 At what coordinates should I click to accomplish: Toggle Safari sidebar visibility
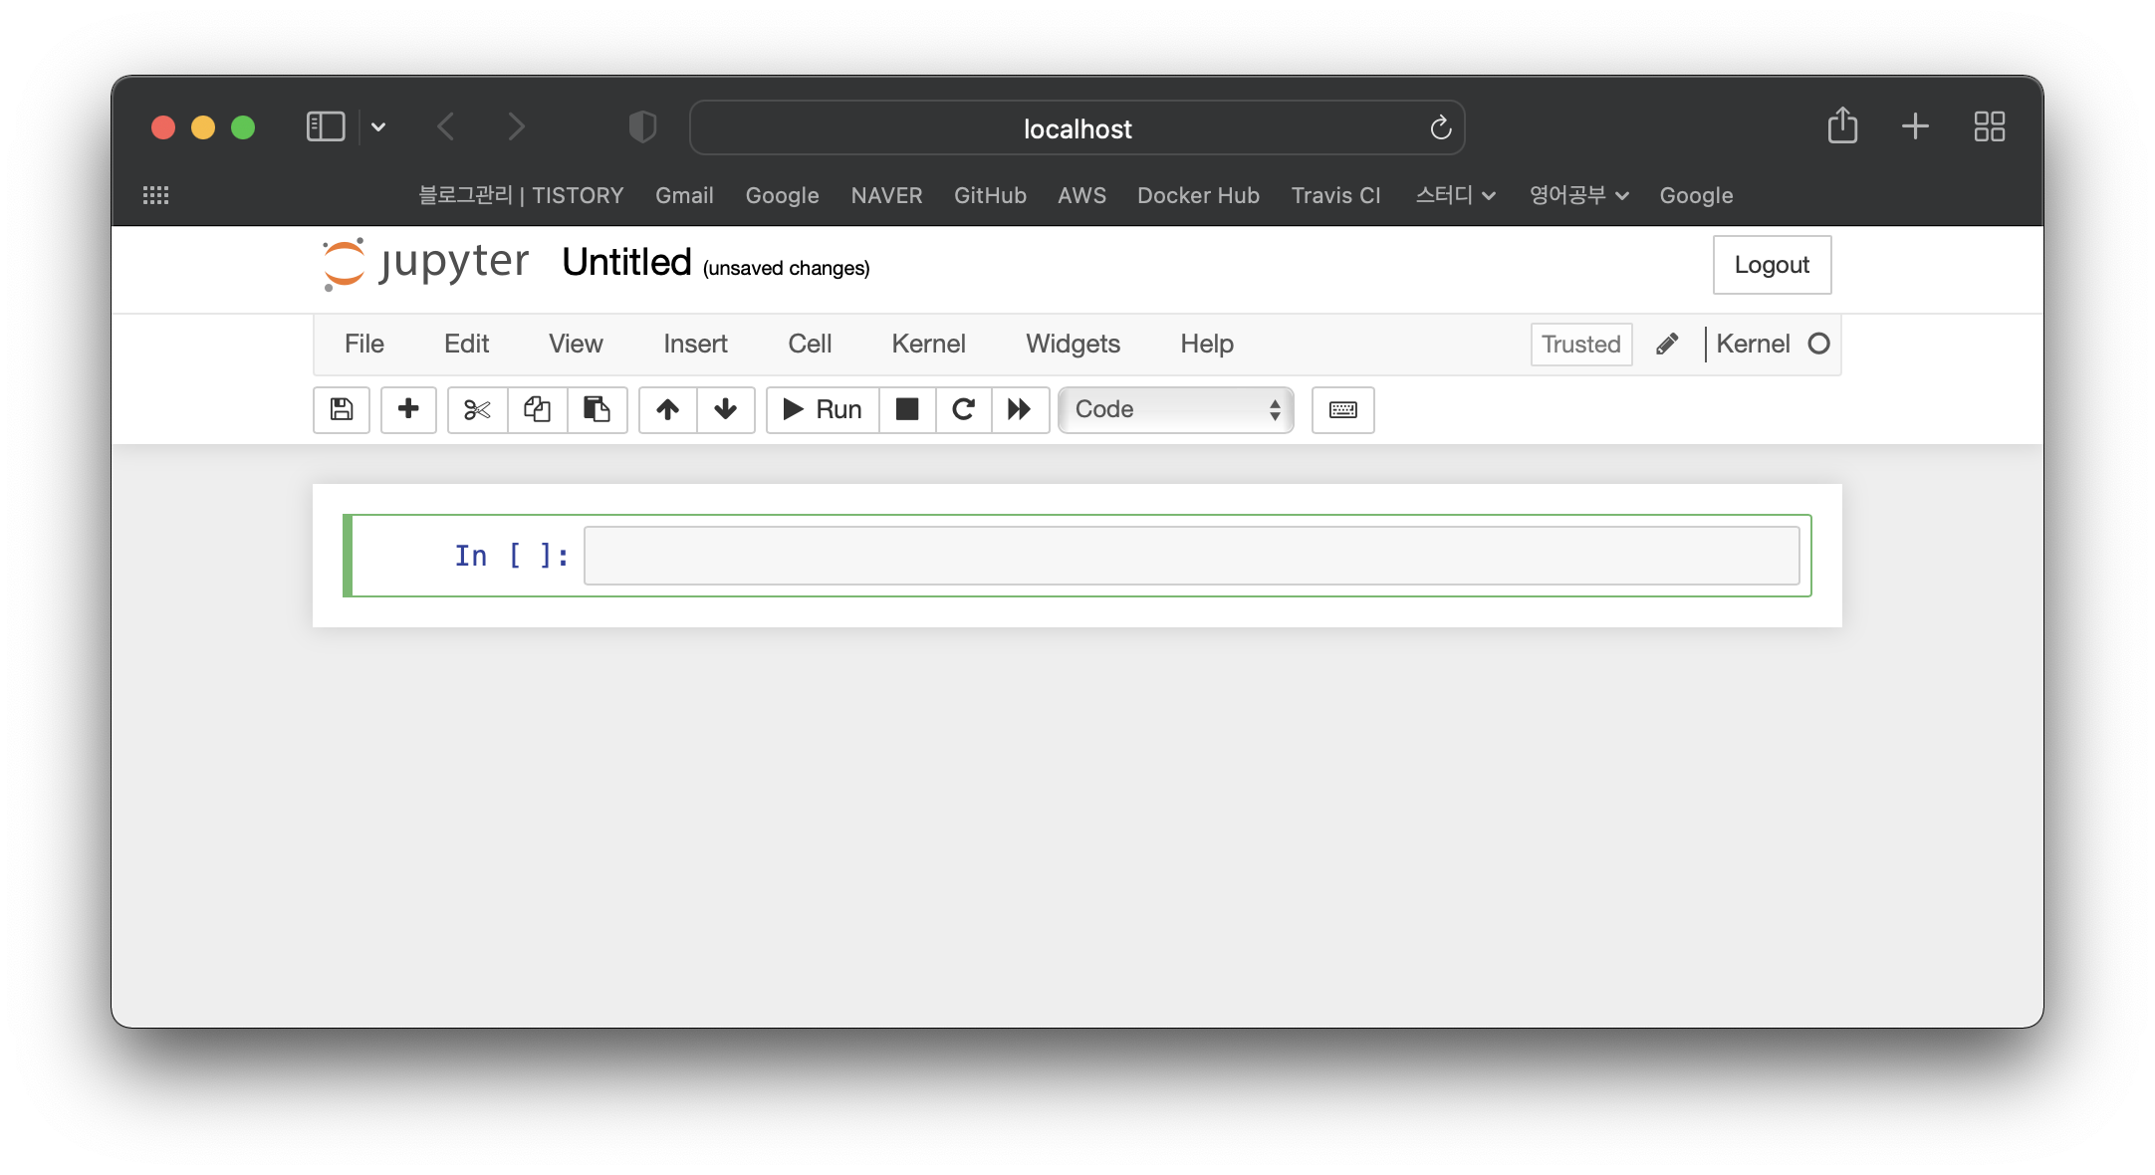click(326, 126)
